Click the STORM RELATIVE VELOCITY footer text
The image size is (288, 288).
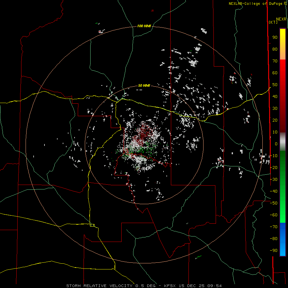point(100,286)
